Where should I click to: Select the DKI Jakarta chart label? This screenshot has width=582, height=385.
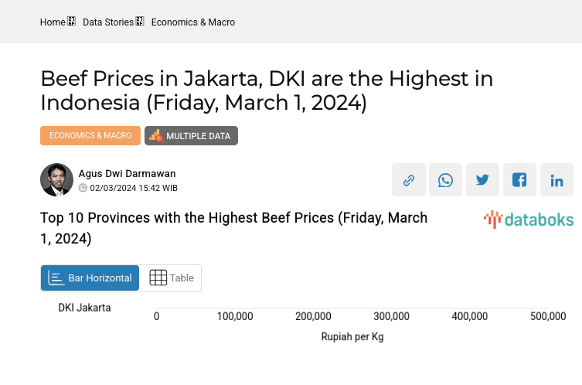click(x=85, y=308)
